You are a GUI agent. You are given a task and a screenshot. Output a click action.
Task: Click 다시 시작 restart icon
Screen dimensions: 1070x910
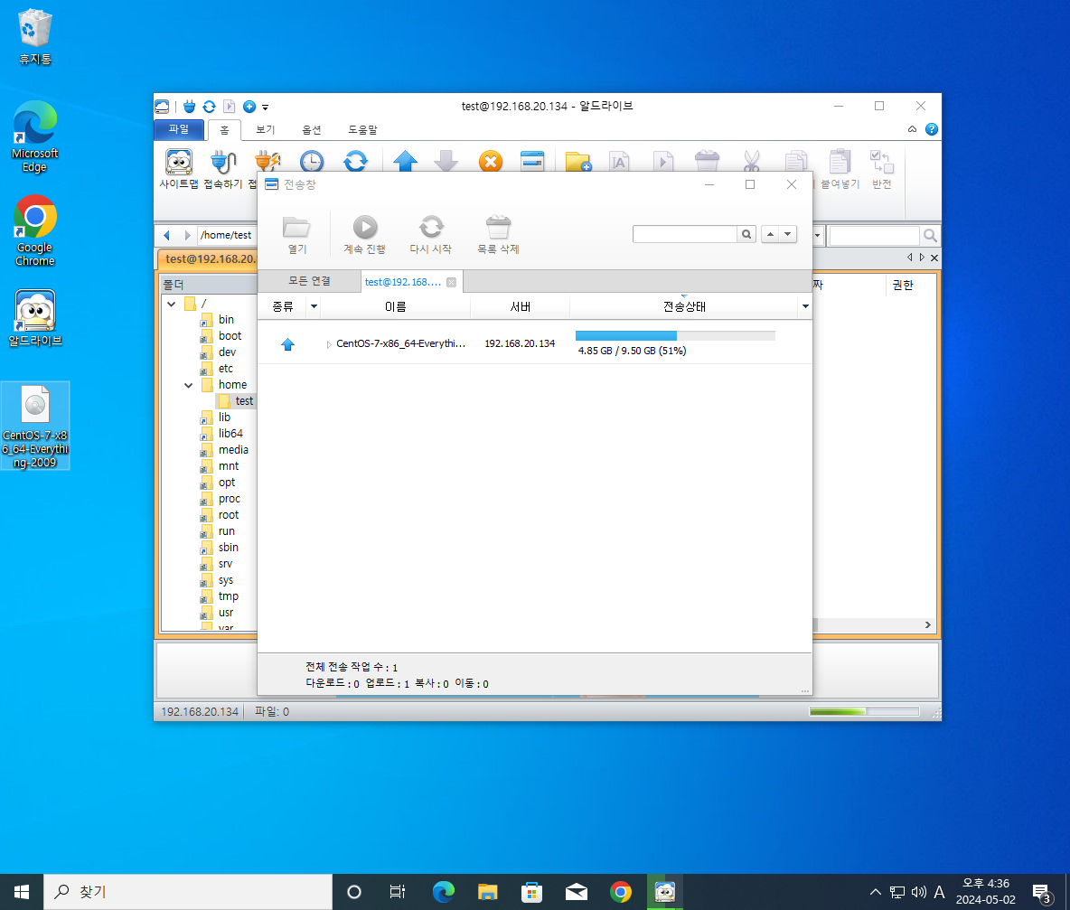click(430, 234)
